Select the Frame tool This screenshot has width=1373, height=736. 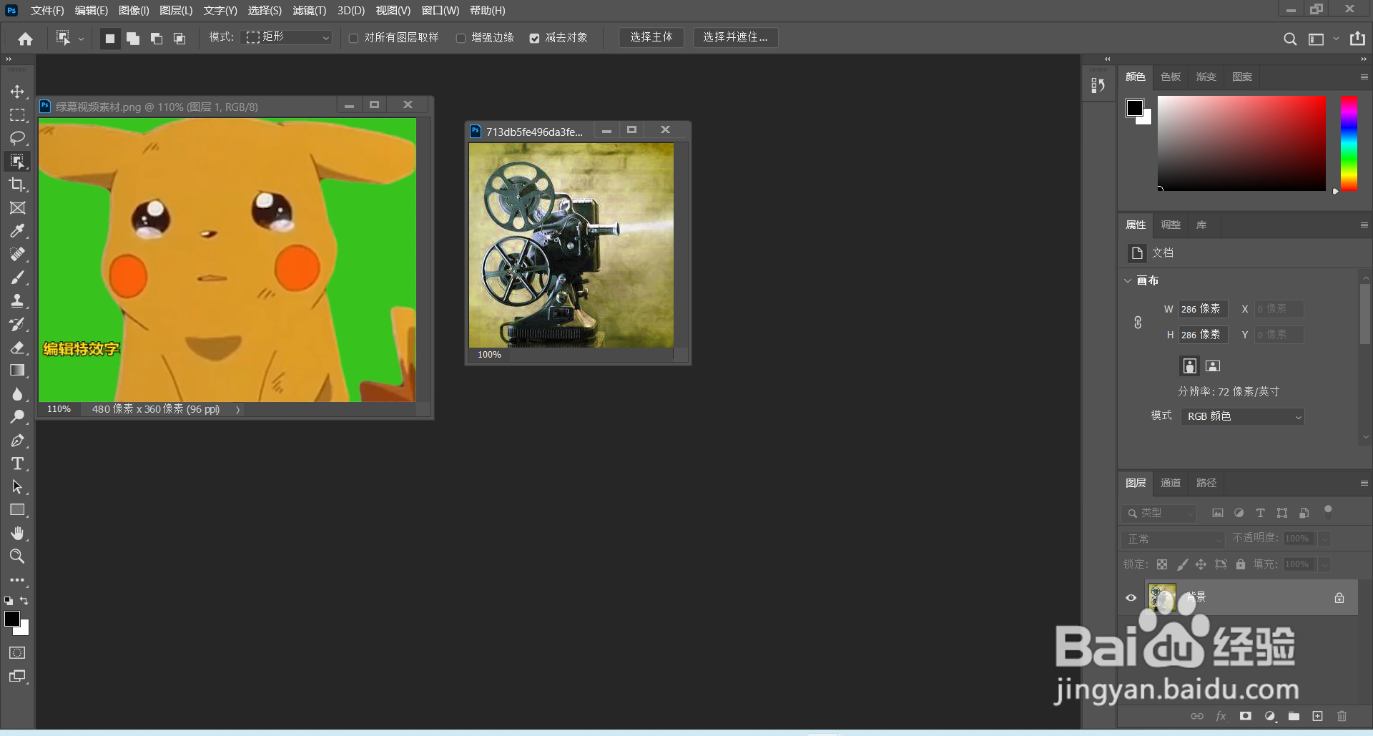tap(17, 208)
